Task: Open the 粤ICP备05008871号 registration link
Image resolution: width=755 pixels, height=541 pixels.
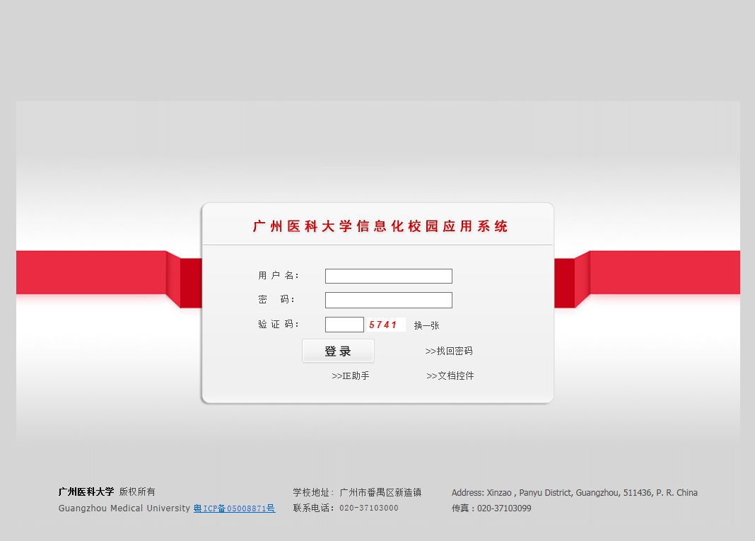Action: 234,508
